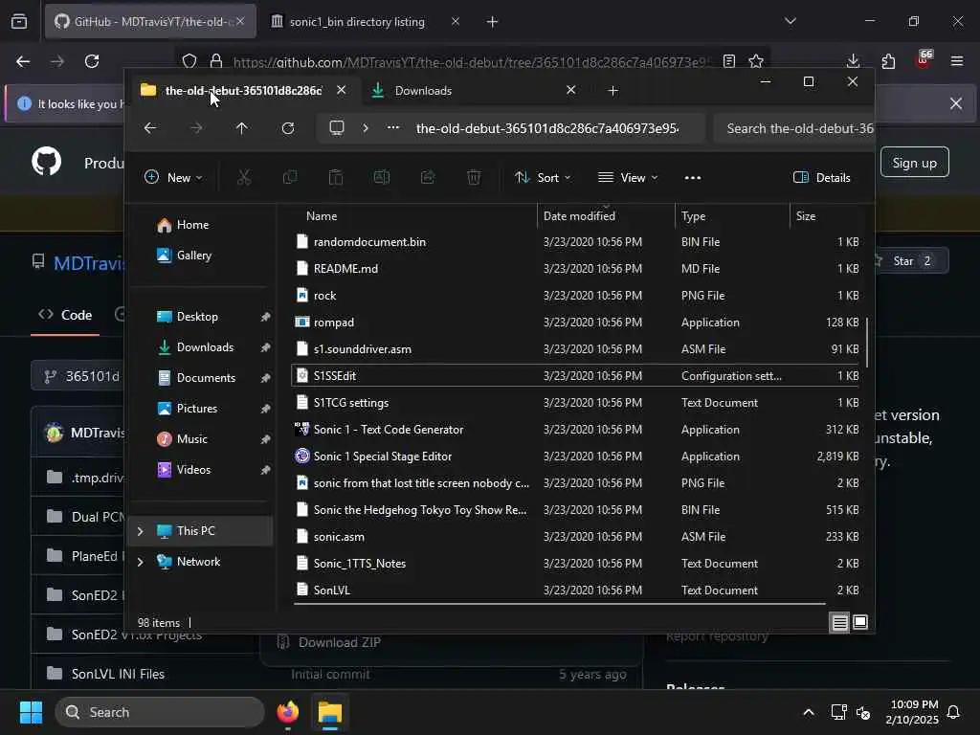Switch to details list view icon in status bar
Screen dimensions: 980x735
coord(839,622)
